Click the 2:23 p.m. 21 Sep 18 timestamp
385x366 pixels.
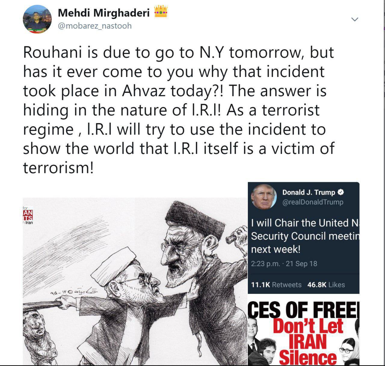click(284, 264)
